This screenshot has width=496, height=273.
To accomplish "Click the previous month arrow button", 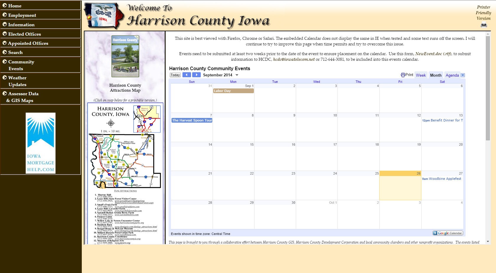I will point(187,75).
